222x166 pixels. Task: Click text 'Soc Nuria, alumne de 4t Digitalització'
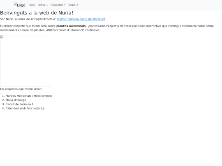[x=26, y=19]
